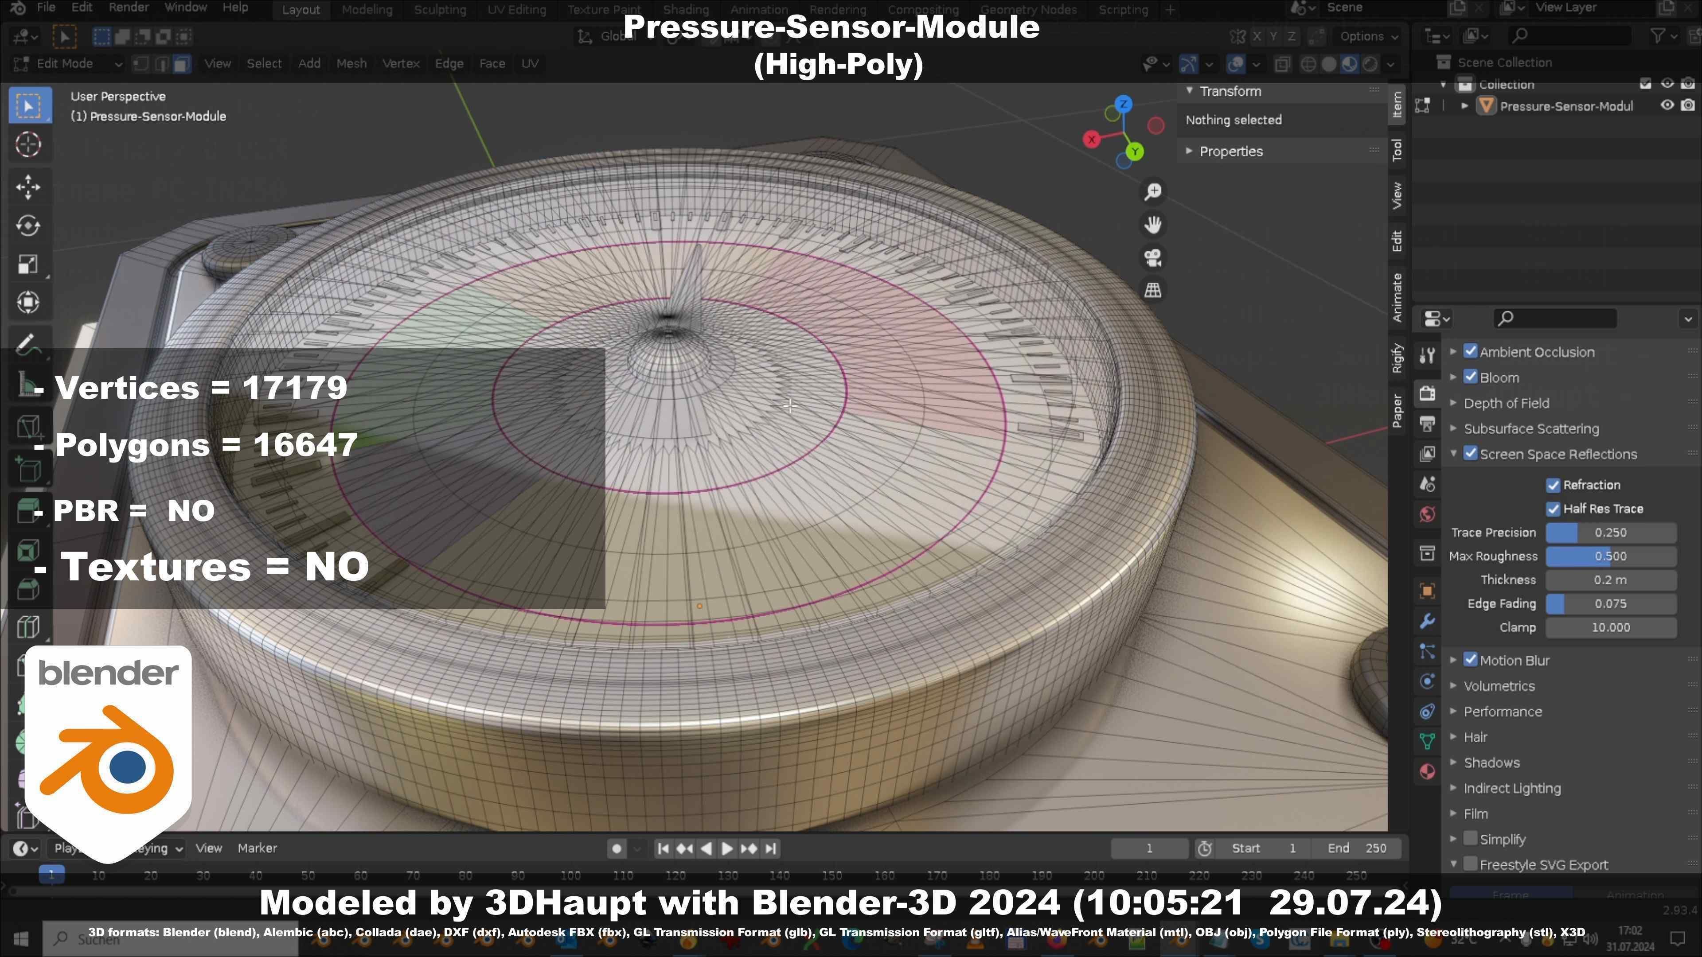Viewport: 1702px width, 957px height.
Task: Open Object Data properties green triangle icon
Action: (1427, 741)
